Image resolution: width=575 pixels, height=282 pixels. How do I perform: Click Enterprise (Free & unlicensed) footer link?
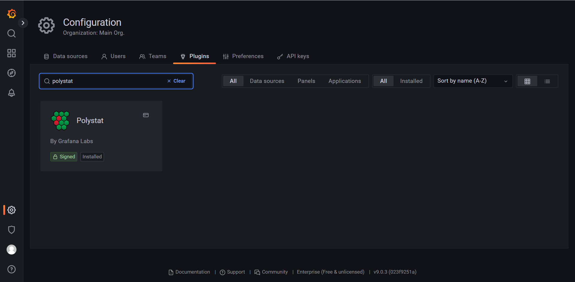pos(331,272)
